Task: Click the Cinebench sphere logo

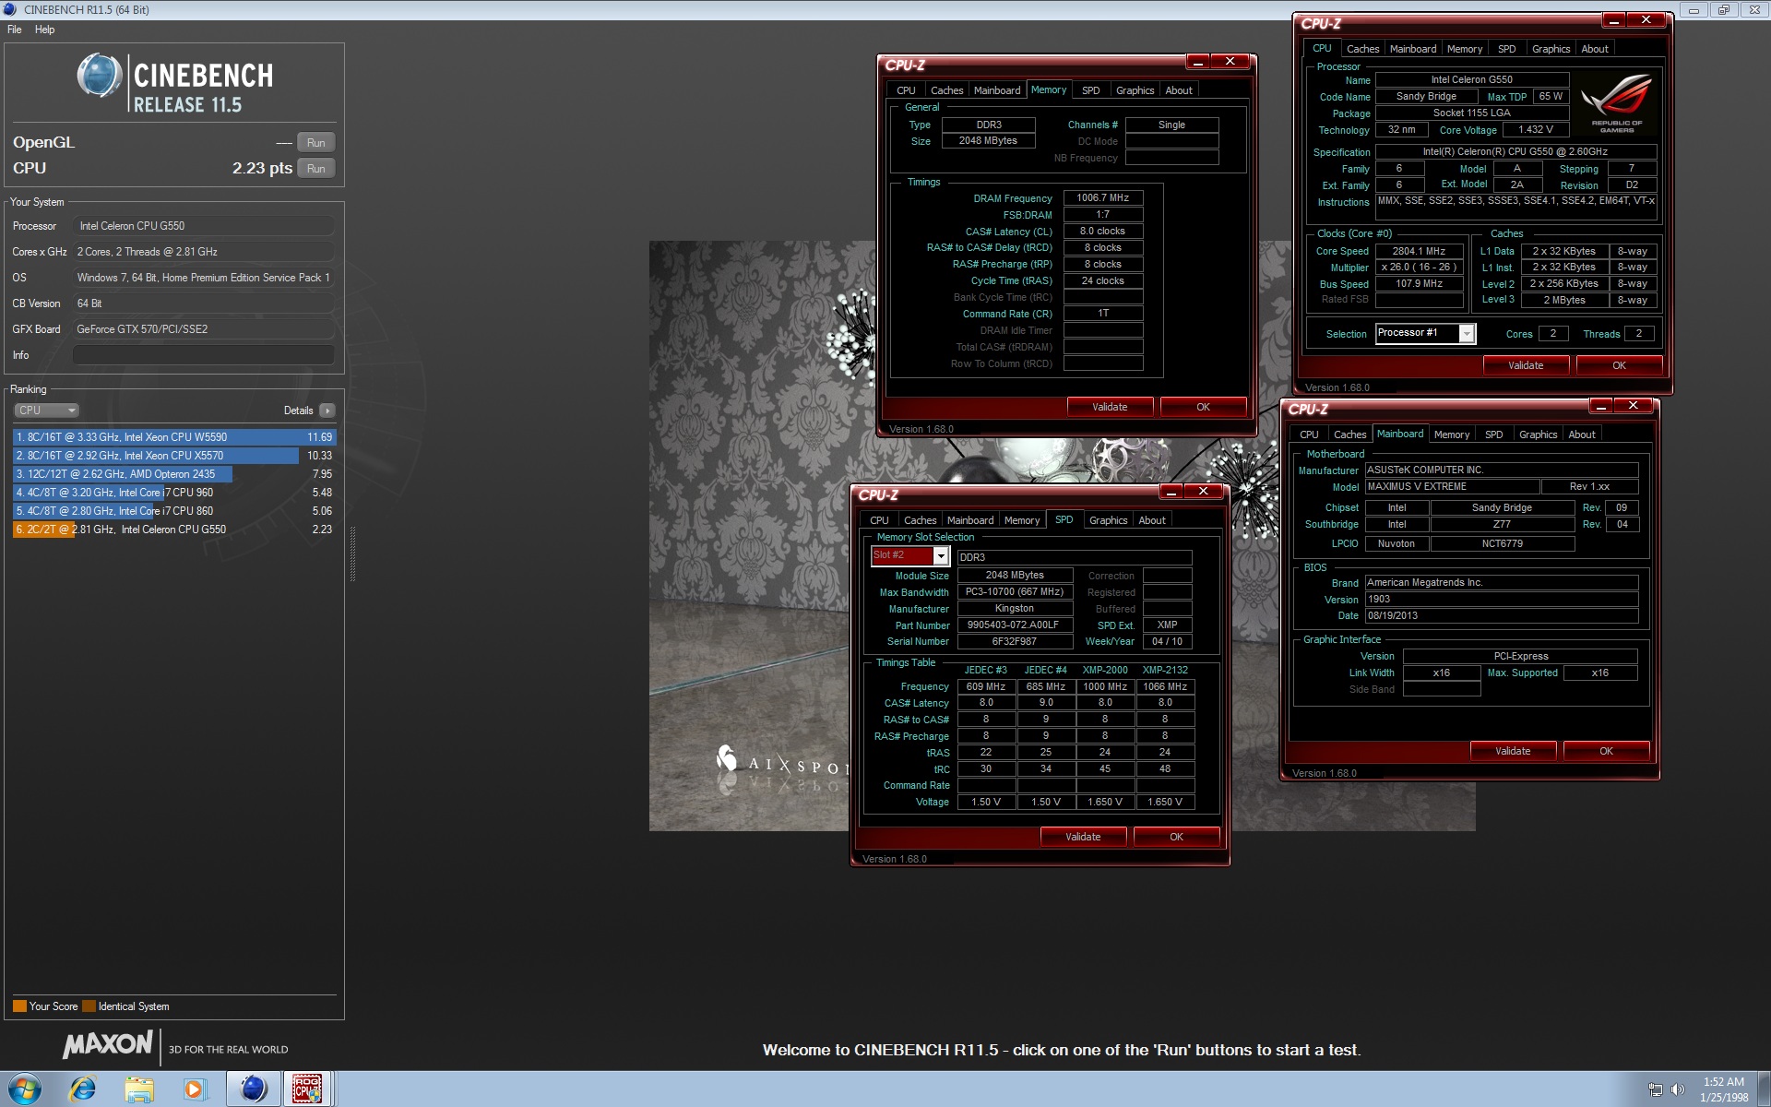Action: tap(100, 76)
